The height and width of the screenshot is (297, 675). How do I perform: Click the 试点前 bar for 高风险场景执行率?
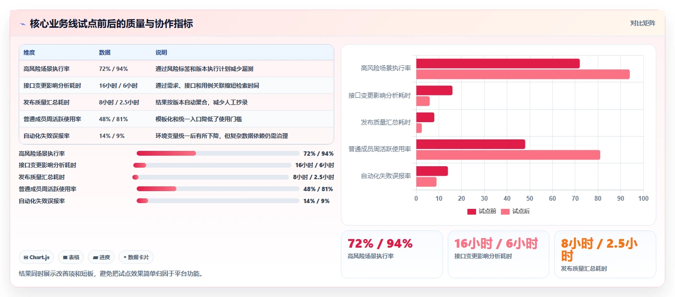[498, 63]
